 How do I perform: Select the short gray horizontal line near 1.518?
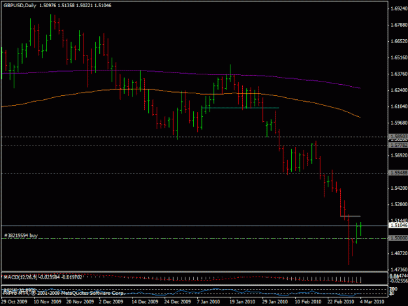point(351,216)
